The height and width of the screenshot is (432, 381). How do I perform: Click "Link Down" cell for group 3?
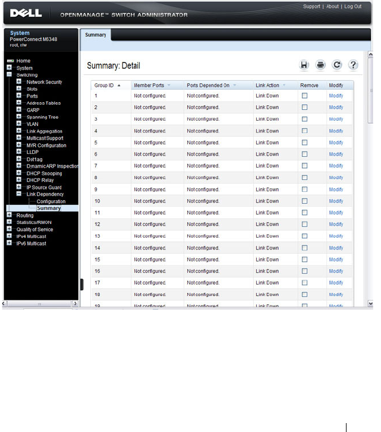(267, 119)
